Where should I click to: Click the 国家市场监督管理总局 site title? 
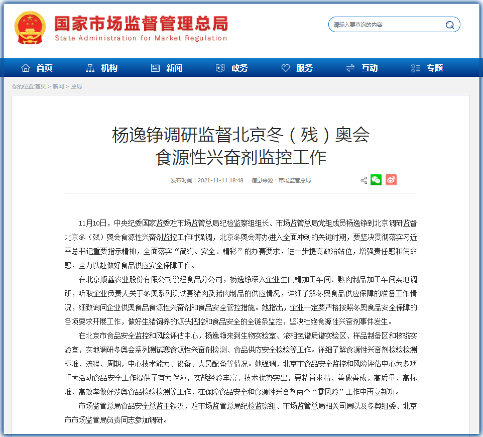pyautogui.click(x=141, y=24)
